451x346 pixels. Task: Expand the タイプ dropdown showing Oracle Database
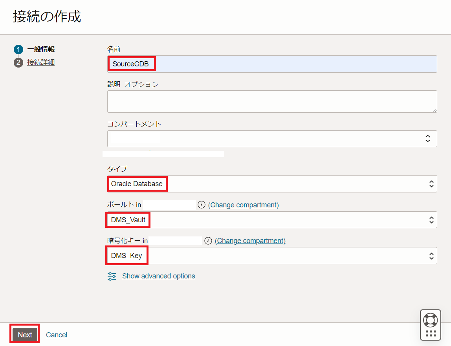pos(272,184)
